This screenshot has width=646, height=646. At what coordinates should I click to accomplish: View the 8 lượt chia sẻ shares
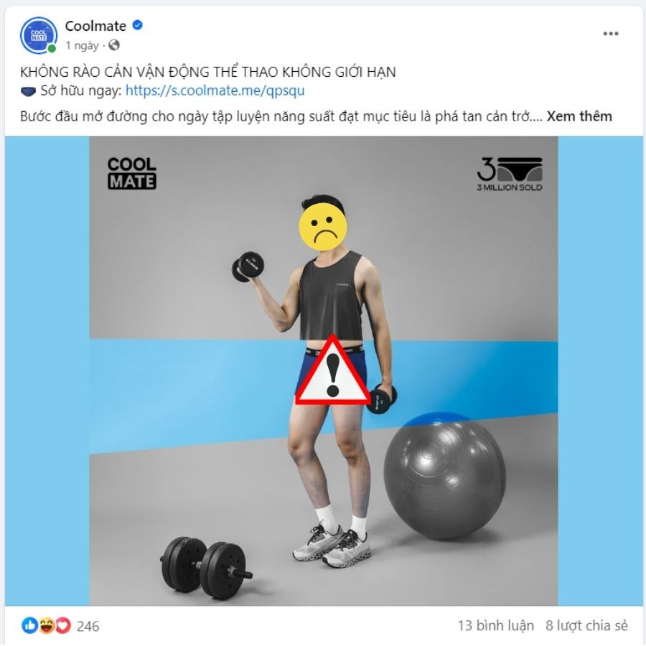click(x=586, y=625)
